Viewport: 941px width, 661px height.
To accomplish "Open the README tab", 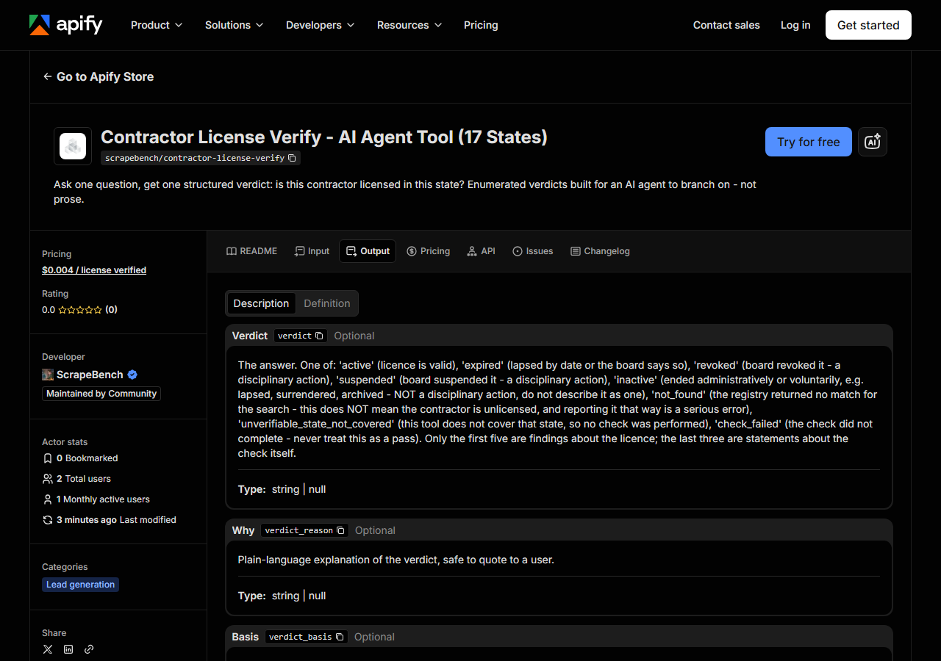I will pos(251,251).
